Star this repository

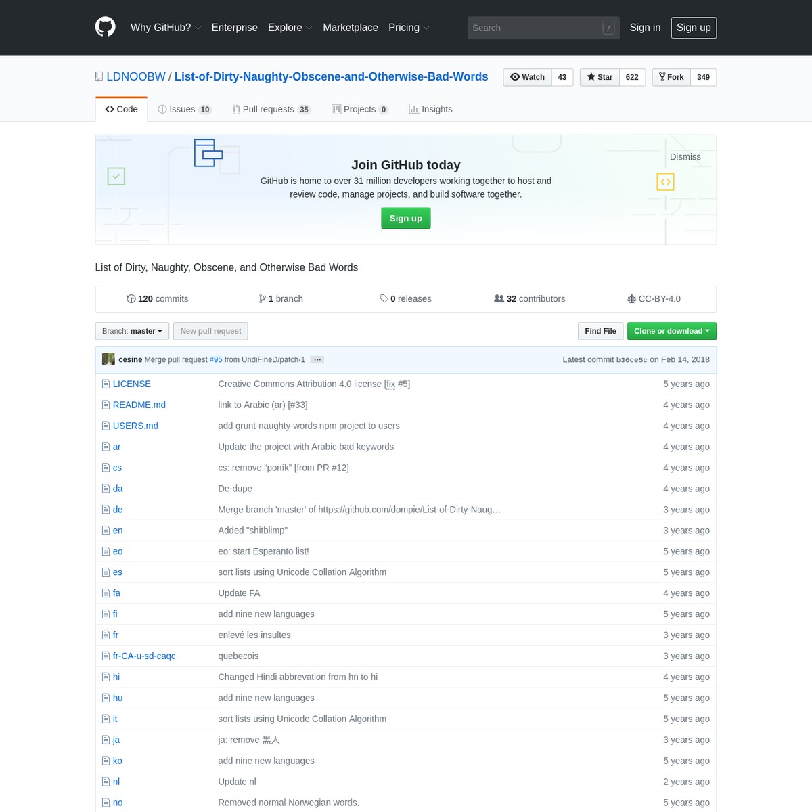(600, 77)
